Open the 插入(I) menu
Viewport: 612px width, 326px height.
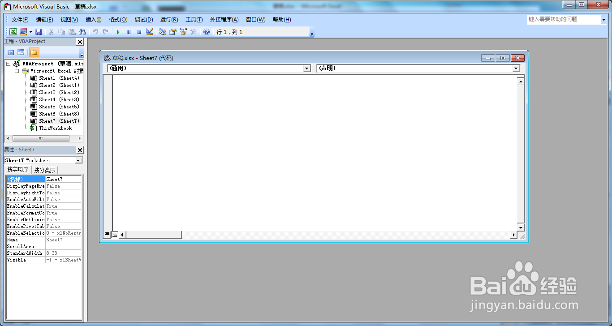[93, 20]
